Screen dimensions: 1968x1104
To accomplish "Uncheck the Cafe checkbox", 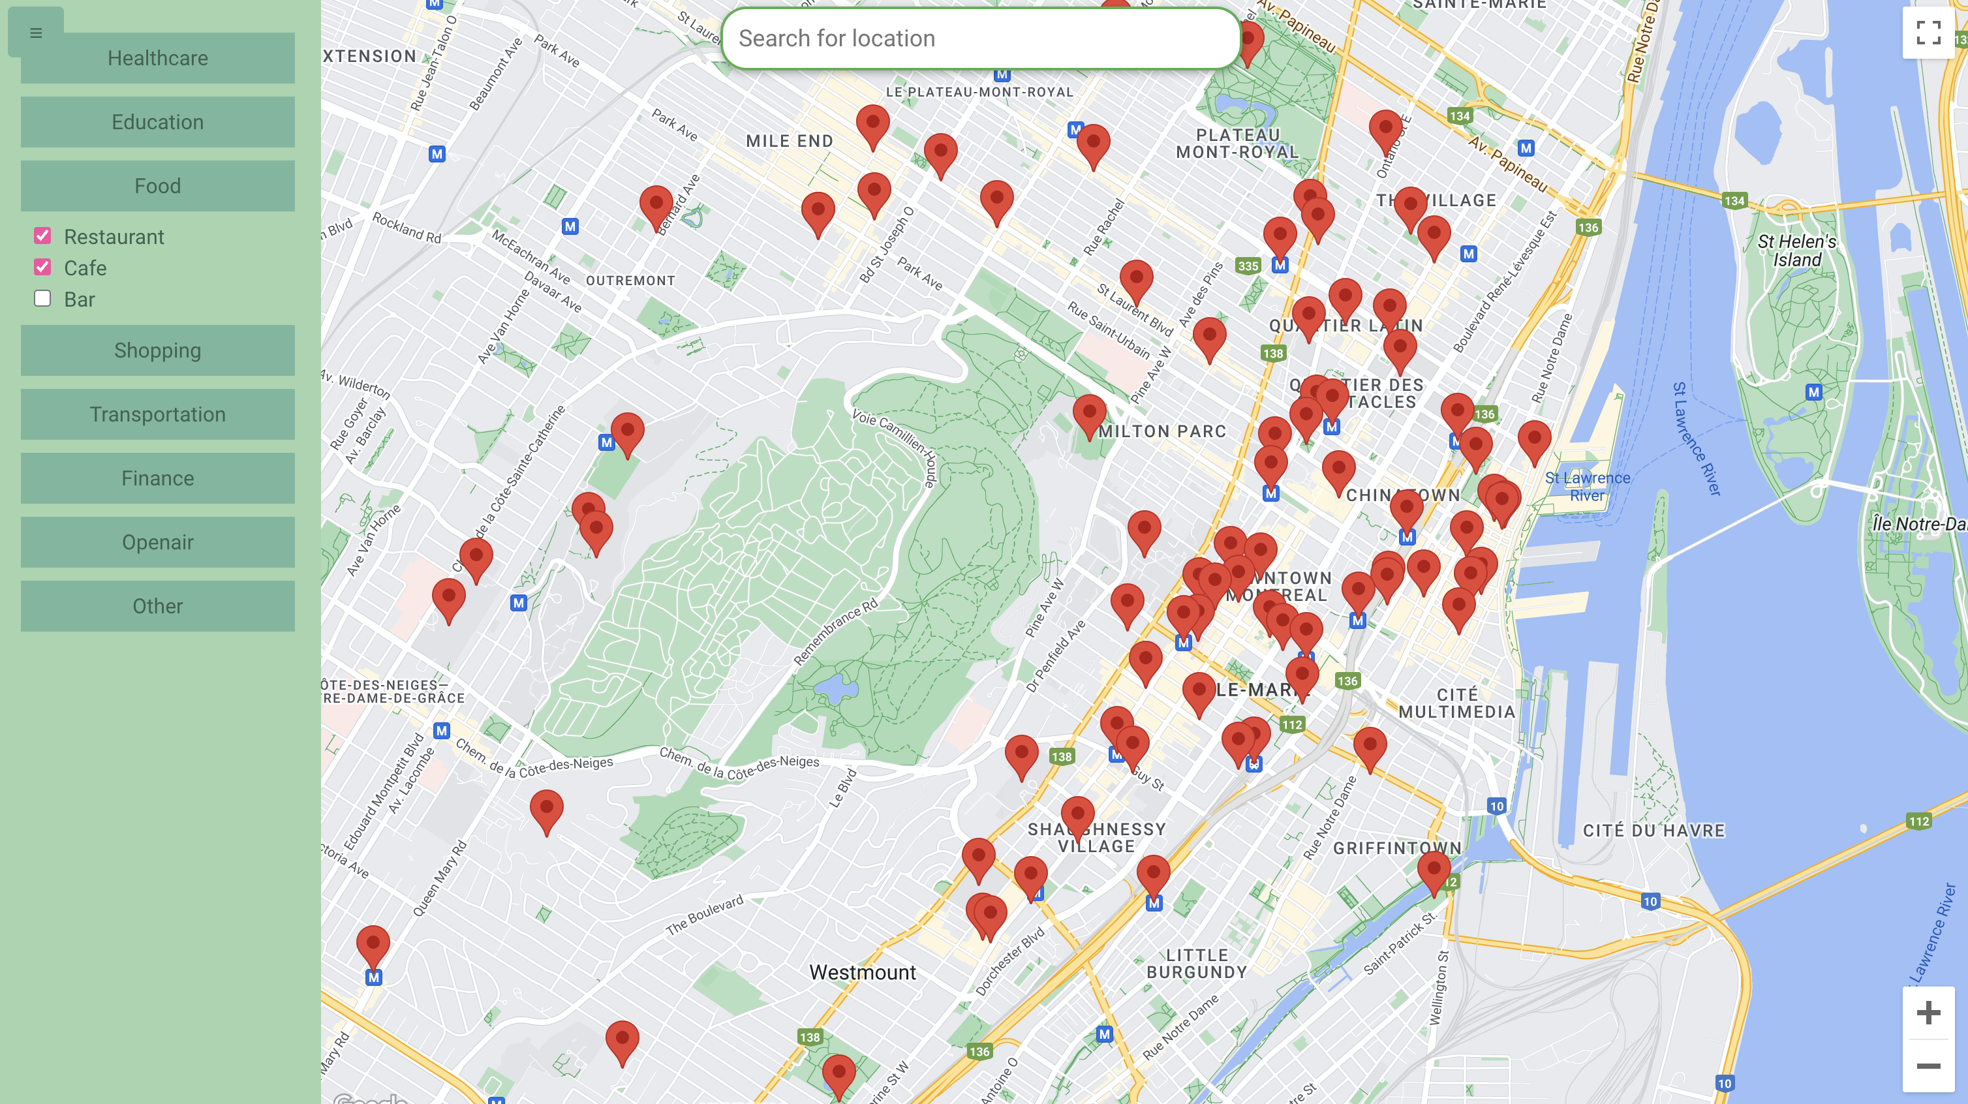I will click(43, 268).
